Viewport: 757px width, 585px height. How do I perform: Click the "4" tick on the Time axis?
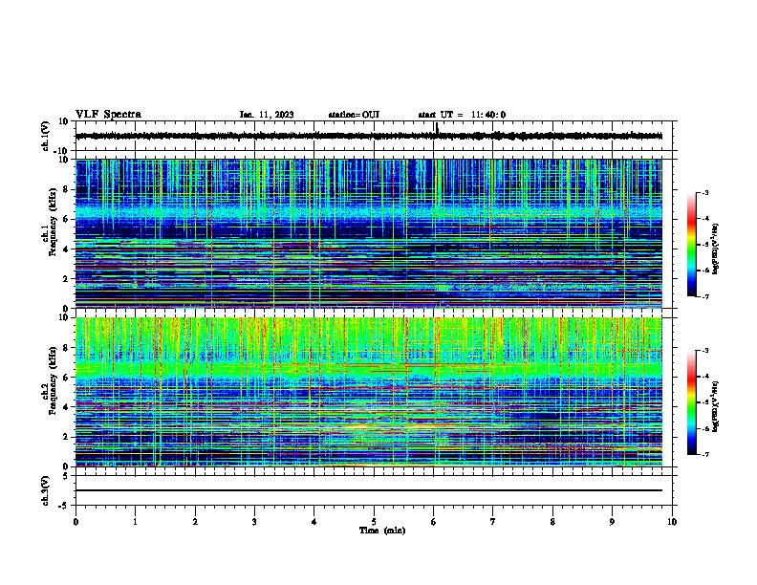click(x=314, y=522)
